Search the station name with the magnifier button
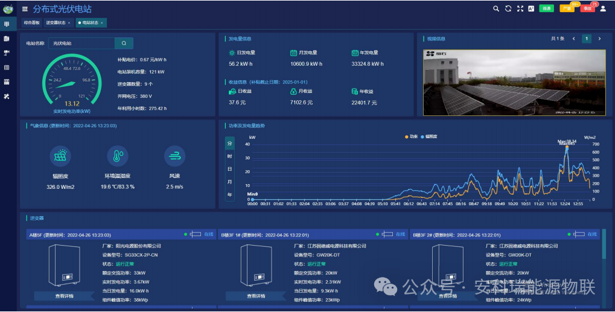Viewport: 615px width, 312px height. pyautogui.click(x=124, y=43)
